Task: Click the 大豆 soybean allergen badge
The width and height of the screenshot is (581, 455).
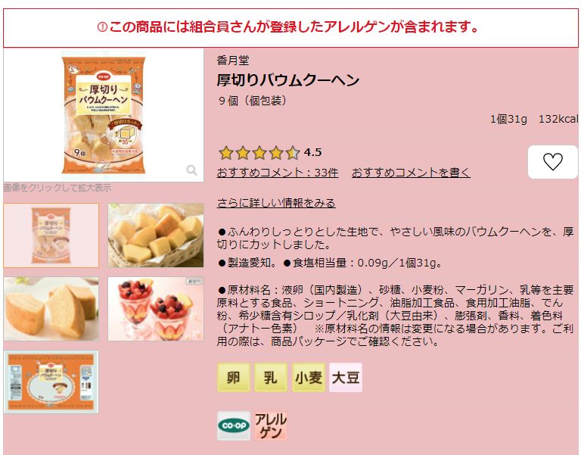Action: 346,378
